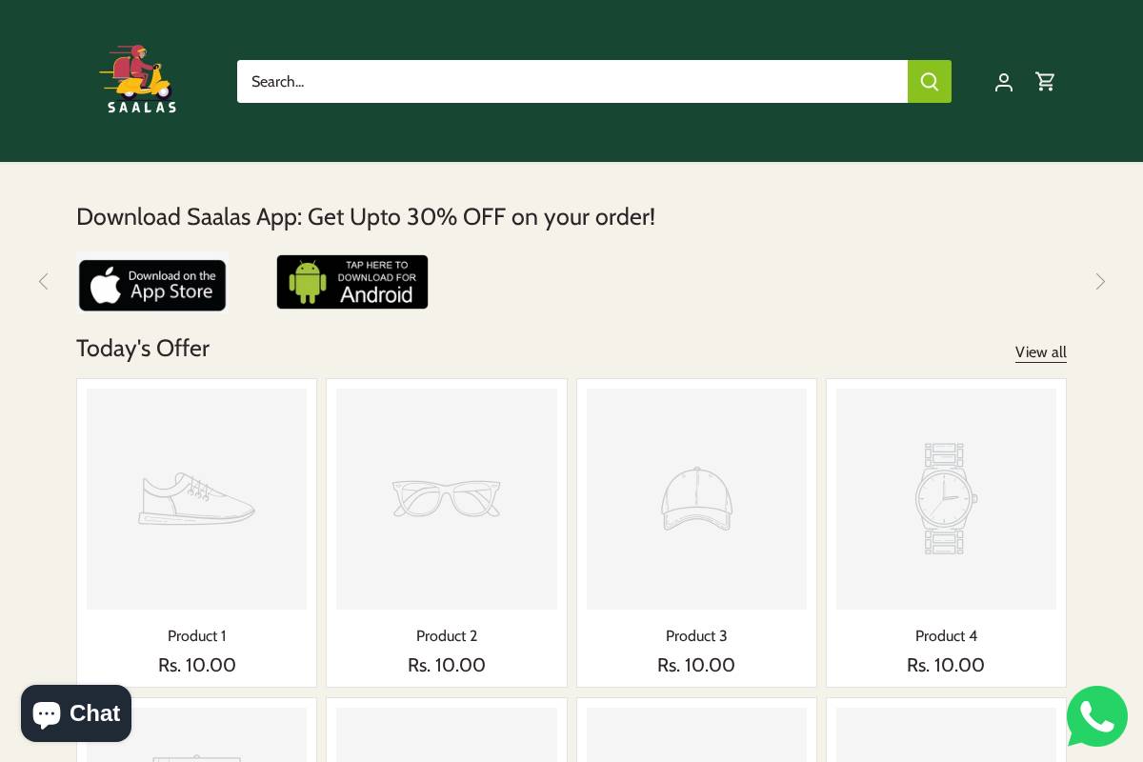
Task: Select the Product 4 watch thumbnail
Action: [946, 499]
